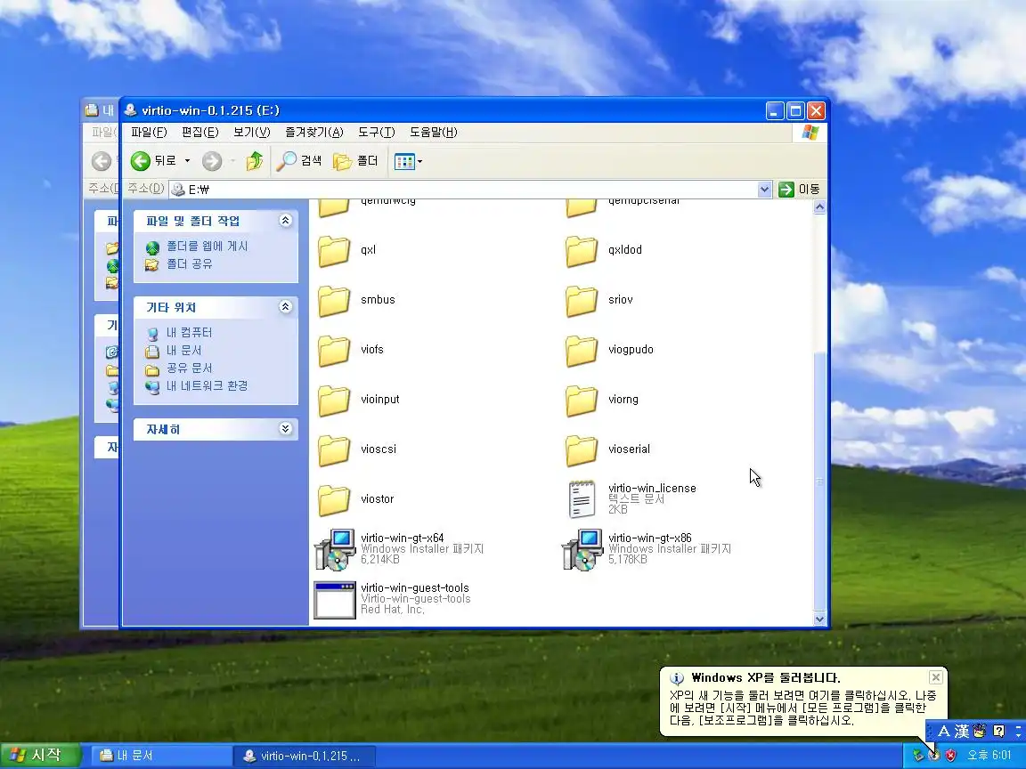
Task: Click the 폴더 공유 link
Action: (189, 264)
